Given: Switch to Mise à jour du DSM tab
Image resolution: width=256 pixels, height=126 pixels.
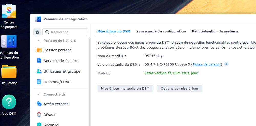Looking at the screenshot, I should tap(114, 31).
